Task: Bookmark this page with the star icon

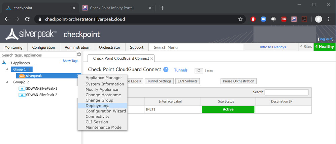Action: [240, 19]
